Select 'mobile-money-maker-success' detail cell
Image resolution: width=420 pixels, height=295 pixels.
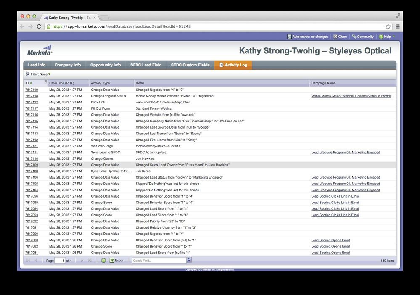pos(158,146)
